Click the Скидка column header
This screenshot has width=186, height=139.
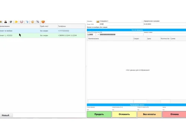pyautogui.click(x=140, y=39)
